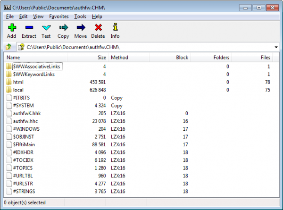Click the #TOCIDX file icon
The image size is (283, 210).
pos(9,160)
